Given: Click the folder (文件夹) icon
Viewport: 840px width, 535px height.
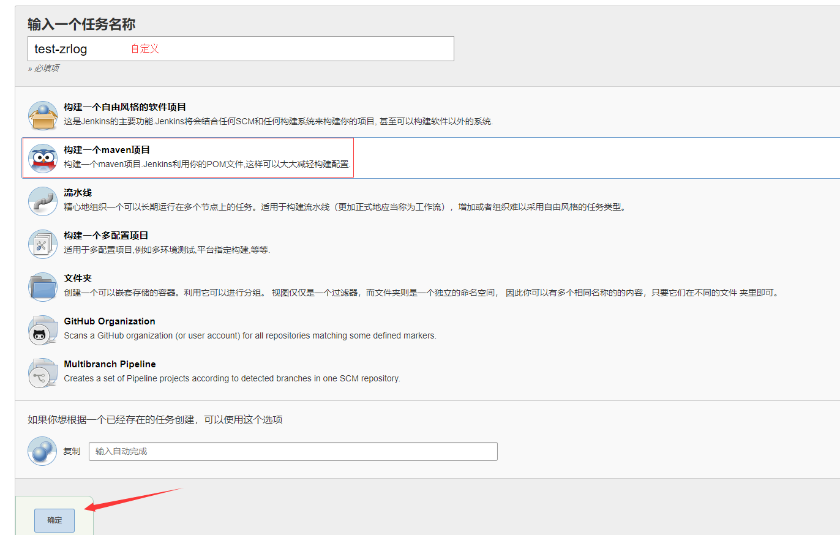Looking at the screenshot, I should coord(42,286).
